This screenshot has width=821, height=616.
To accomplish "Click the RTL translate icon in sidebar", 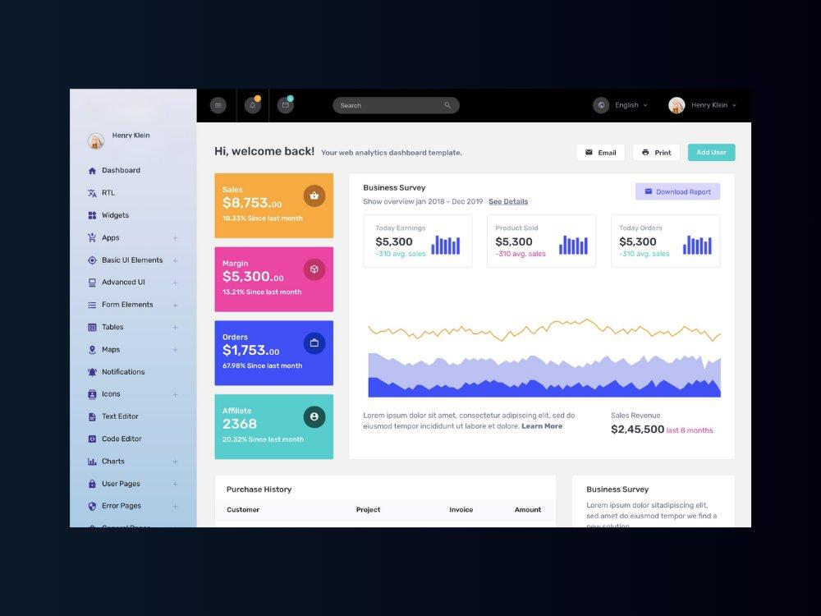I will click(92, 193).
